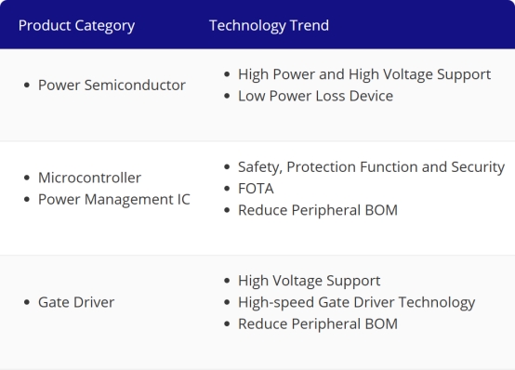Select the Power Management IC item
The width and height of the screenshot is (515, 370).
click(x=114, y=200)
